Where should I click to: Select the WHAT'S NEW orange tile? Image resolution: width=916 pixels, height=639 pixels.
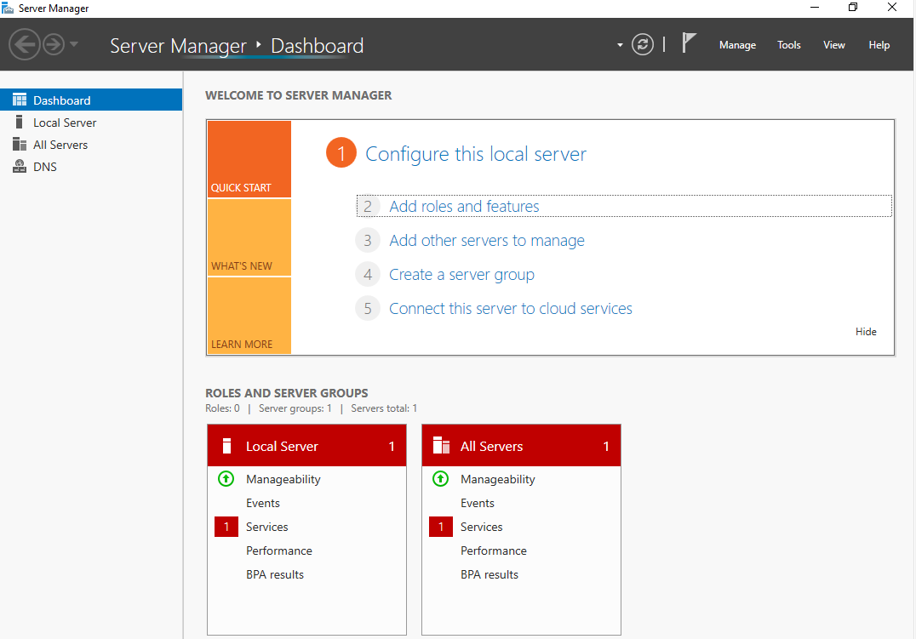tap(249, 237)
